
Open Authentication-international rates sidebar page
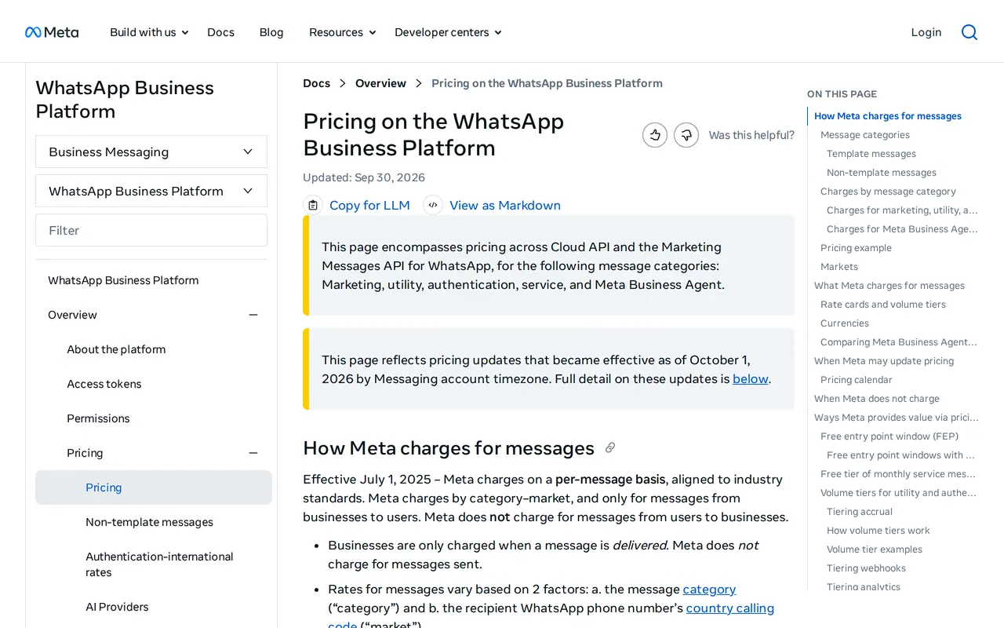[159, 564]
